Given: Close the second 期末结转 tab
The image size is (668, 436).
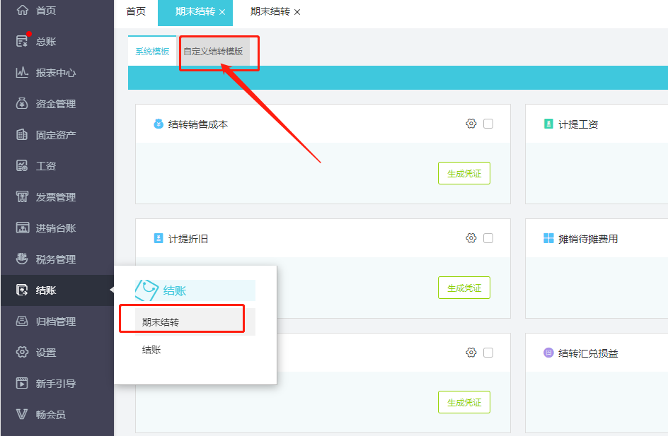Looking at the screenshot, I should coord(296,12).
